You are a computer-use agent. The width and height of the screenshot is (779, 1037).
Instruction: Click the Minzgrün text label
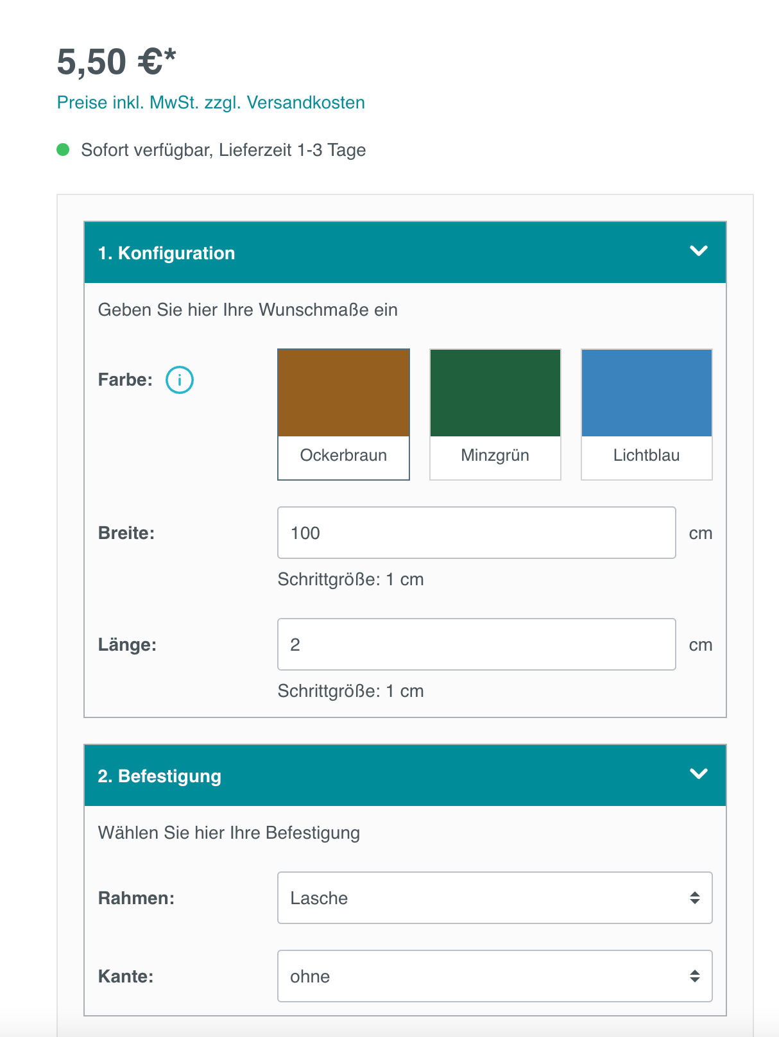tap(495, 456)
